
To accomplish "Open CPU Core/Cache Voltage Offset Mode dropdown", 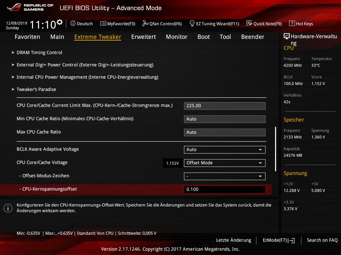I will pos(225,163).
